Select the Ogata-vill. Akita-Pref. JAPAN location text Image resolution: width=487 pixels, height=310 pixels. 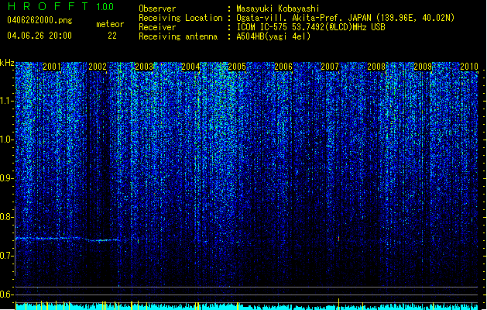[345, 18]
